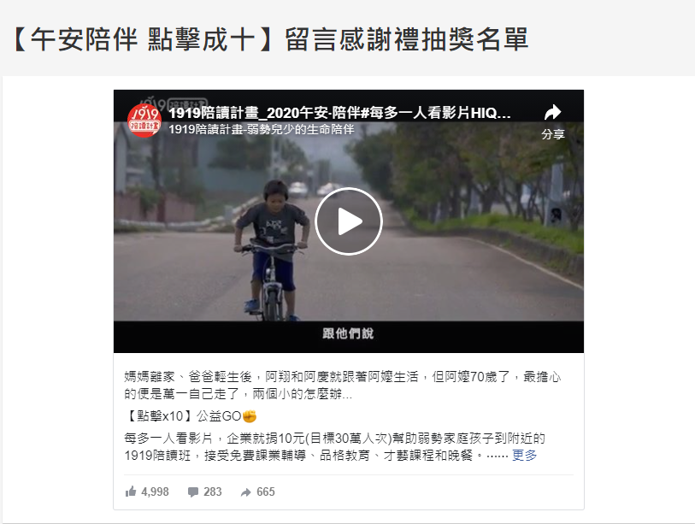Click post paragraph starting 媽媽離家

coord(343,386)
